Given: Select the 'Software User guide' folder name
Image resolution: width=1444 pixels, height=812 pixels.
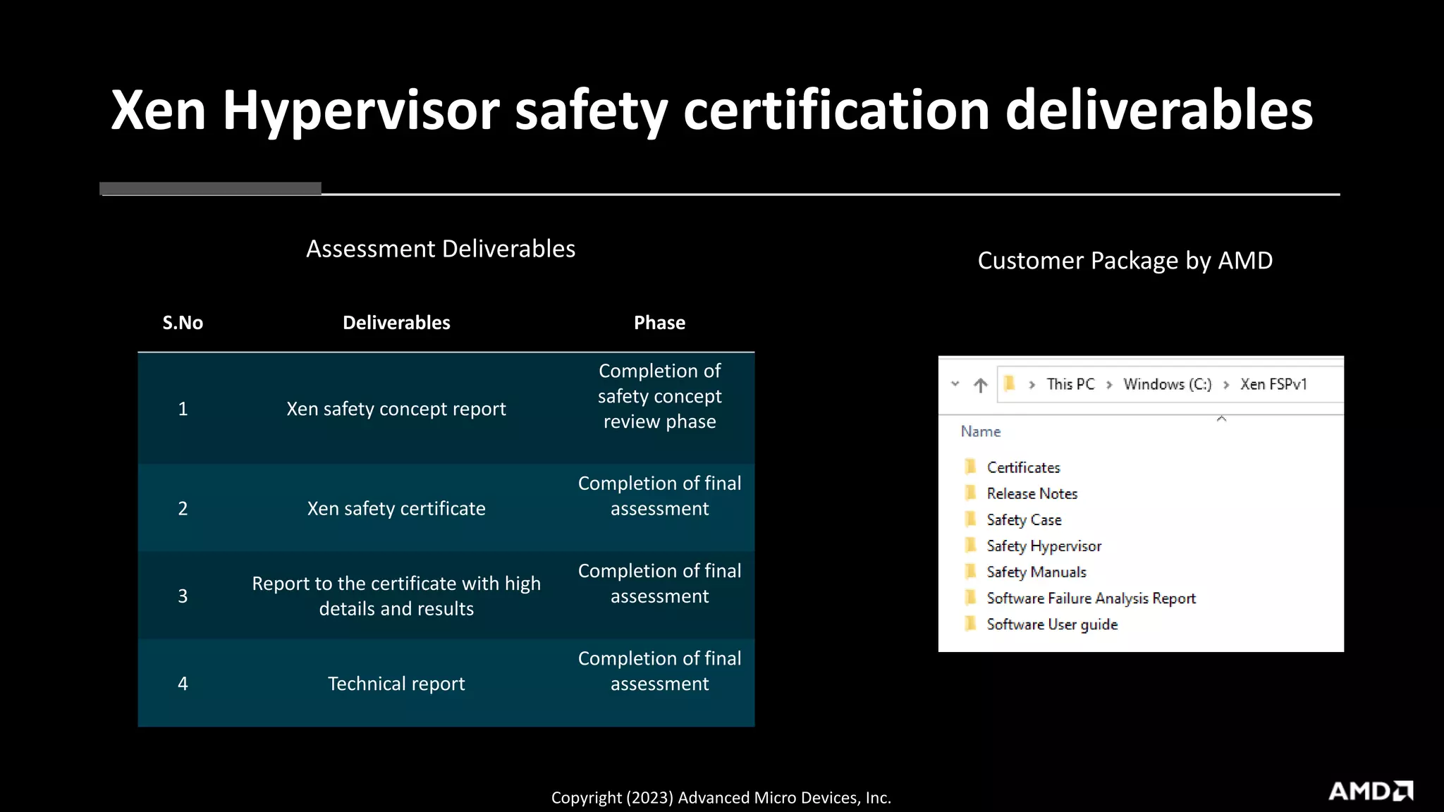Looking at the screenshot, I should pos(1052,625).
